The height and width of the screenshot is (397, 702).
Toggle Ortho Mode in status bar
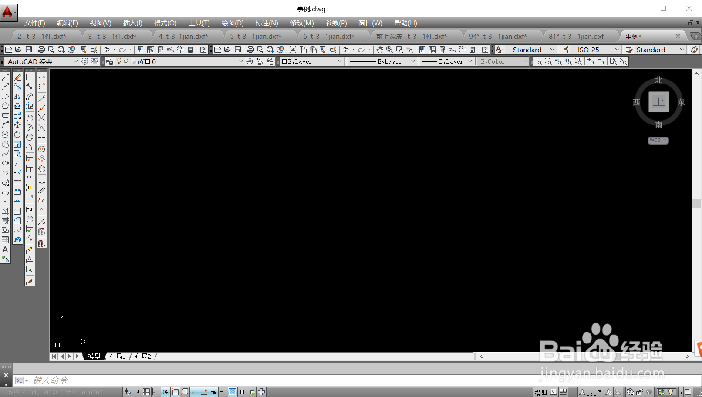point(156,392)
